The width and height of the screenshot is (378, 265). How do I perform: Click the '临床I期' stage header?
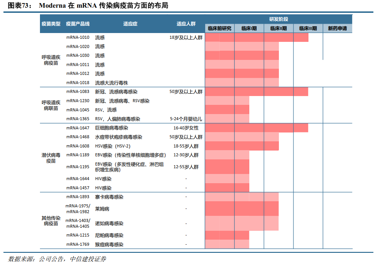[x=249, y=28]
